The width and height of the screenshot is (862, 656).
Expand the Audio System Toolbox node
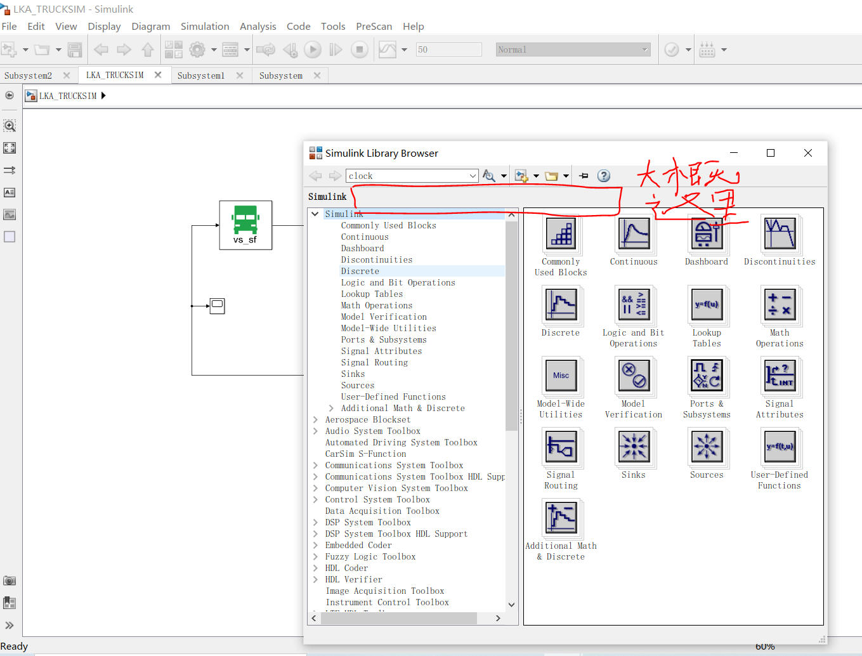point(315,431)
